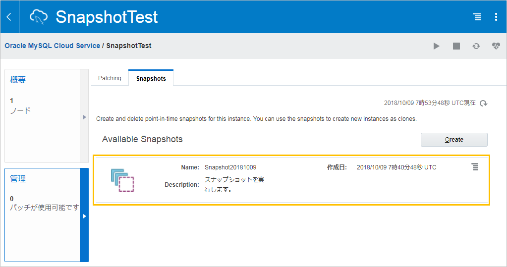Switch to the Patching tab

[x=110, y=78]
